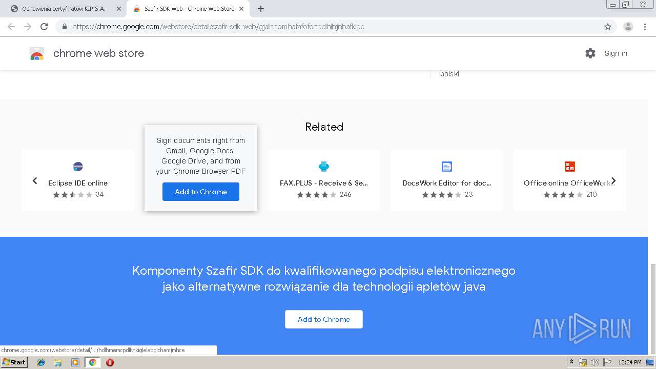
Task: Click the Office online OfficeWork icon
Action: click(x=570, y=167)
